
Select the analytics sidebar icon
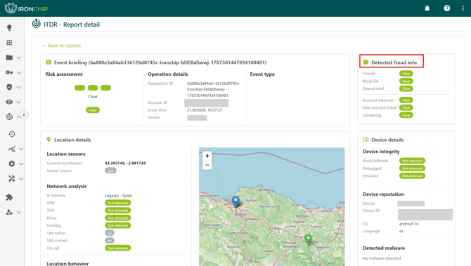click(x=12, y=149)
